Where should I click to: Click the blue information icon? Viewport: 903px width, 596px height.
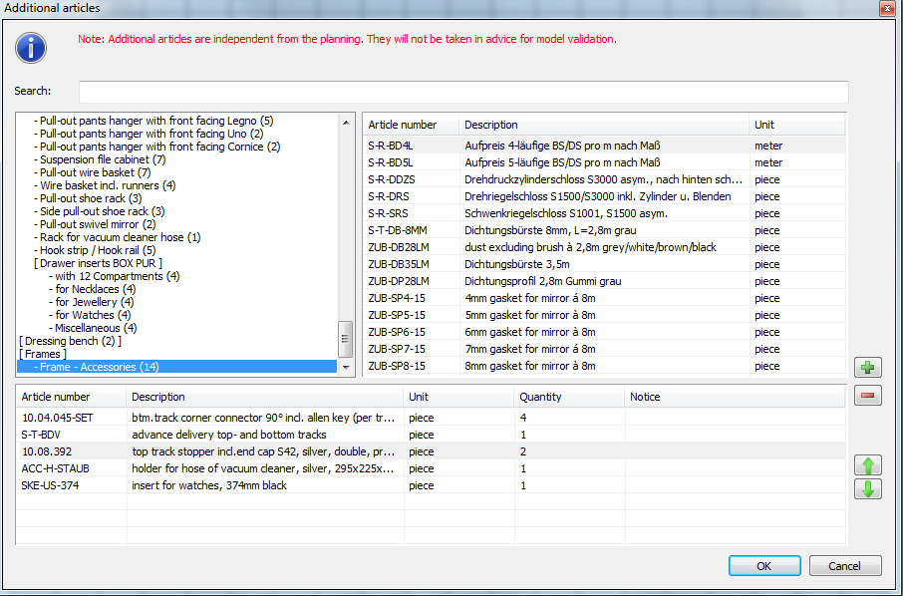pos(32,46)
